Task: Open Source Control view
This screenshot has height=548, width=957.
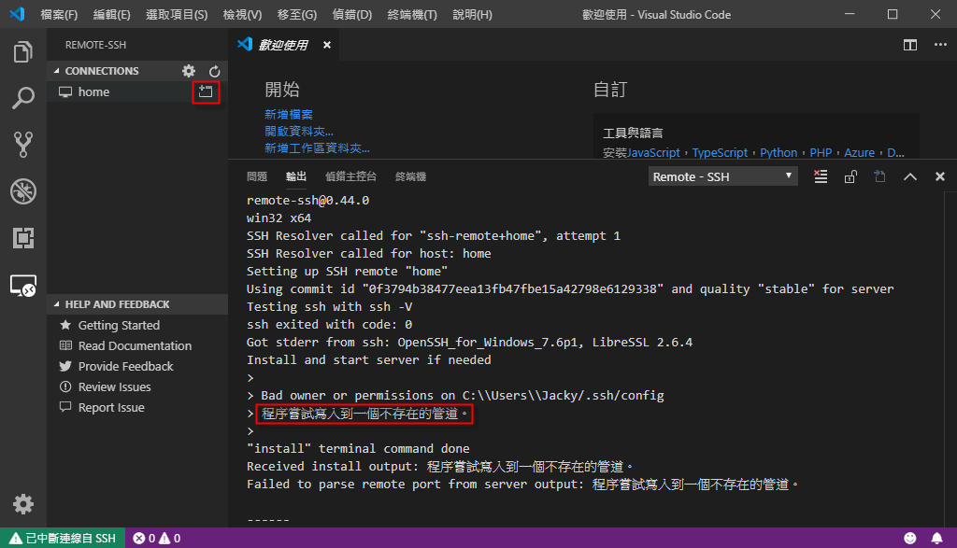Action: pyautogui.click(x=22, y=145)
